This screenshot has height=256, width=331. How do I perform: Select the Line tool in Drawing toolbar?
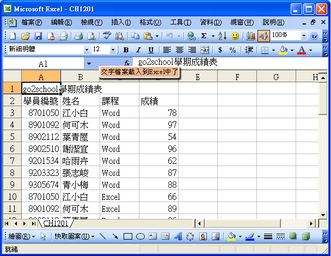tap(103, 236)
